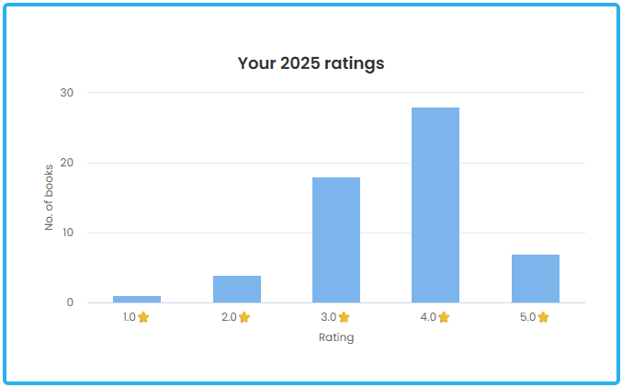Click the "Rating" x-axis title
The width and height of the screenshot is (622, 387).
pos(336,337)
